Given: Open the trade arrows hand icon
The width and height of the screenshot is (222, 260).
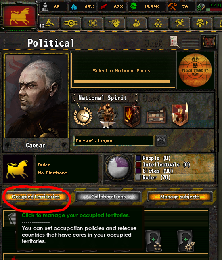Looking at the screenshot, I should click(136, 23).
